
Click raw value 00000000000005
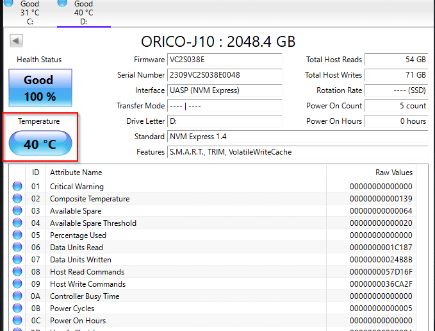point(381,309)
